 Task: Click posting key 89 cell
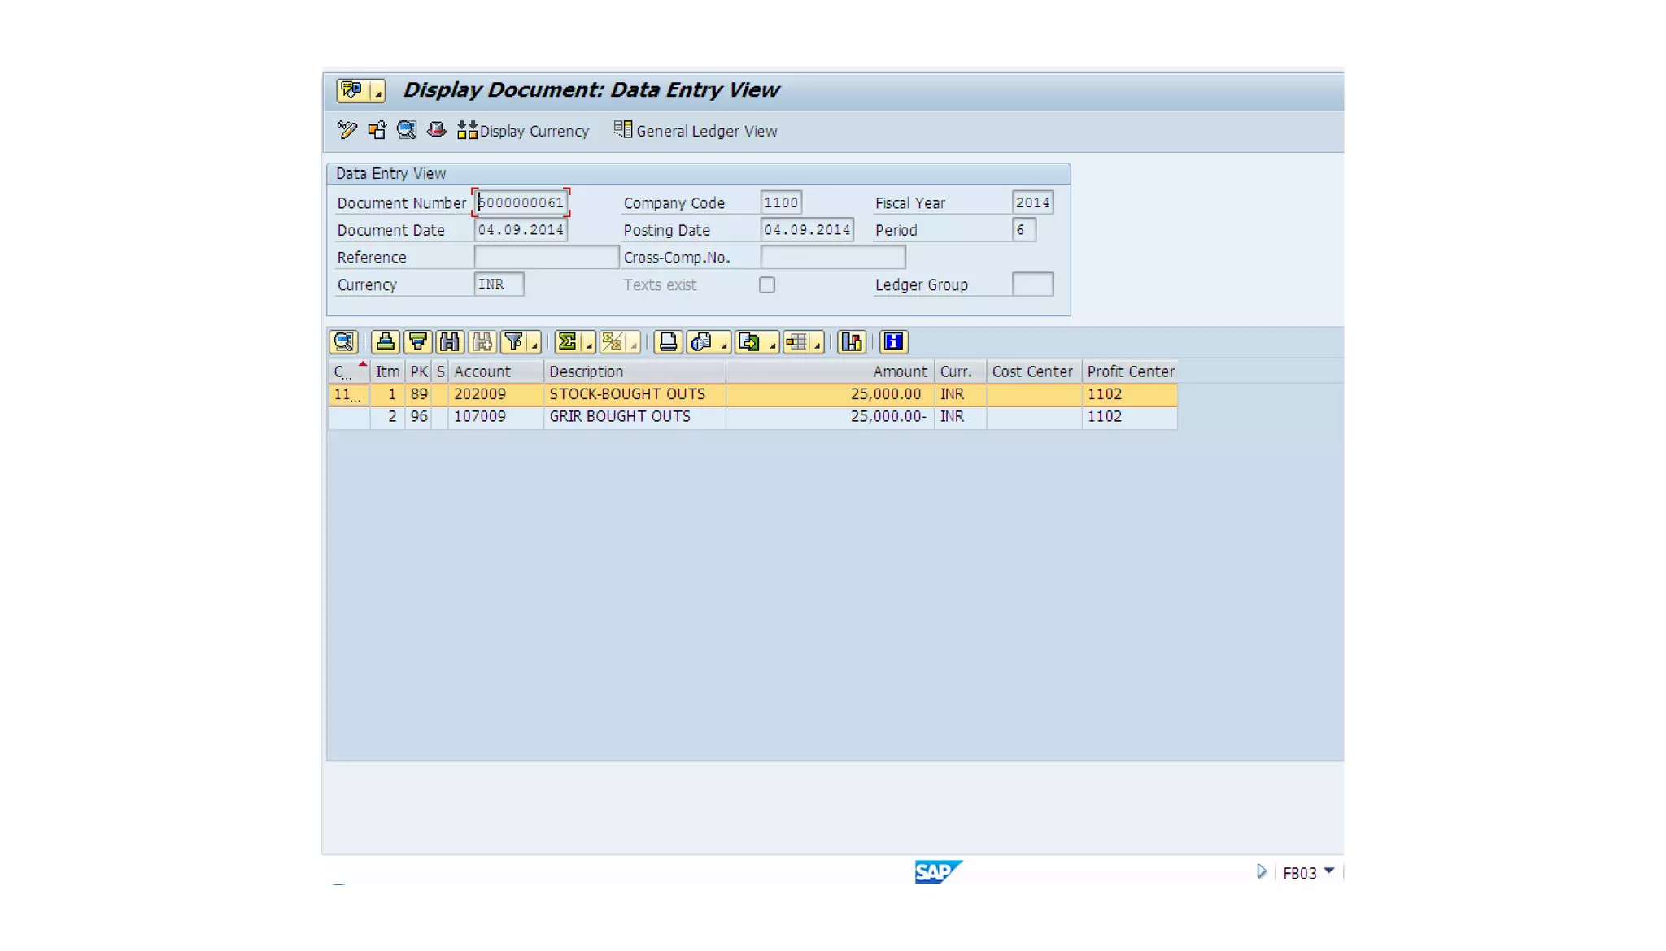click(x=419, y=394)
